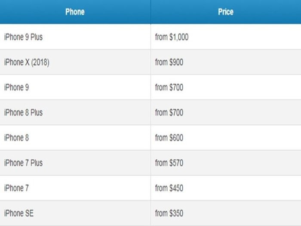Click the Price column header
The width and height of the screenshot is (301, 226).
point(225,12)
